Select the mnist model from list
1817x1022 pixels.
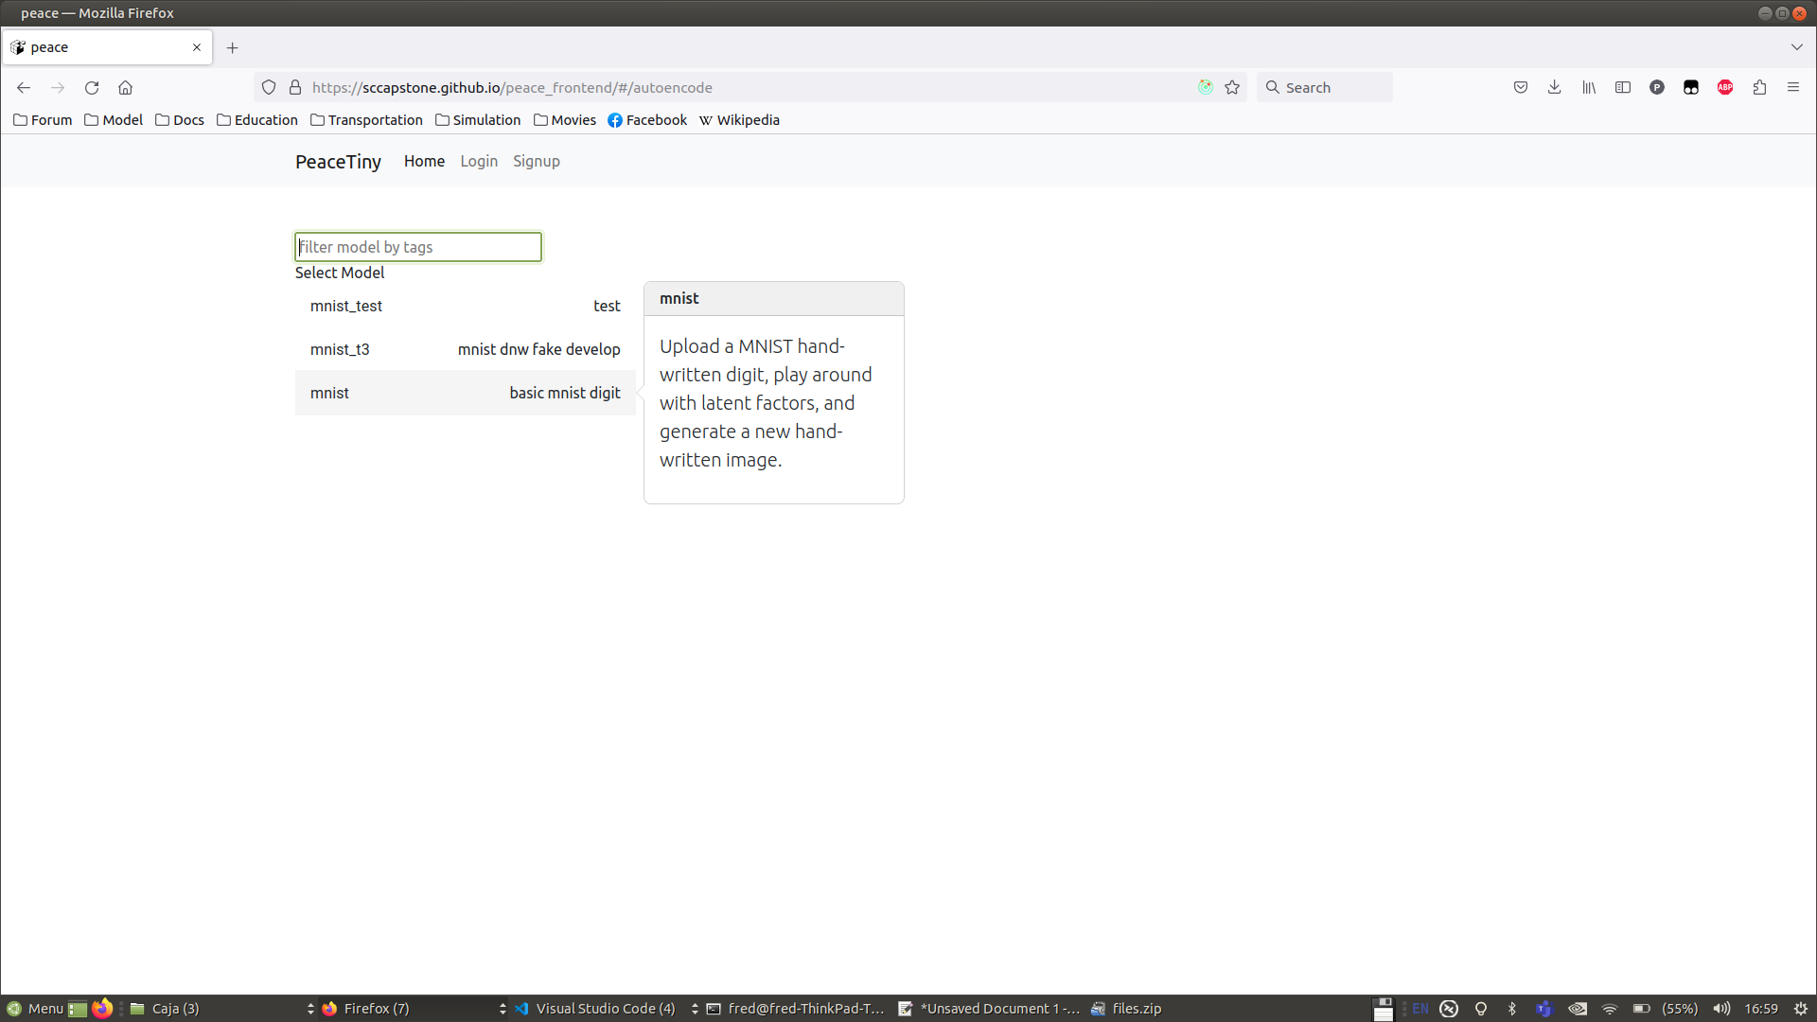click(329, 392)
